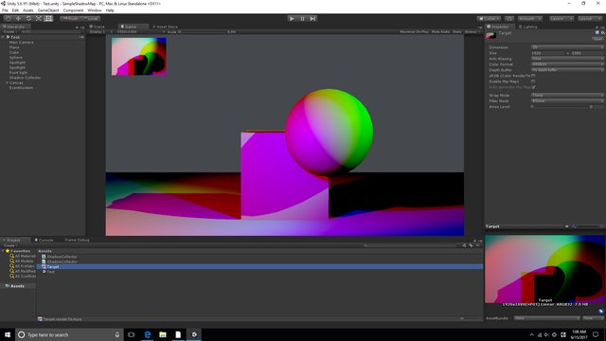
Task: Open Microsoft Edge from the taskbar
Action: [x=148, y=334]
